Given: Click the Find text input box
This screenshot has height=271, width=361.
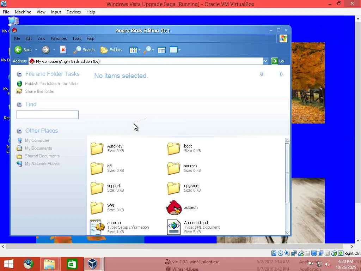Looking at the screenshot, I should [x=48, y=115].
